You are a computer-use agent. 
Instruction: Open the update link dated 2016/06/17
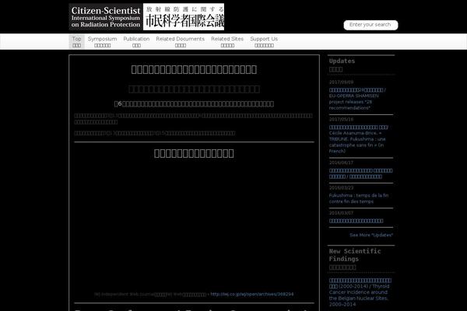[x=360, y=173]
